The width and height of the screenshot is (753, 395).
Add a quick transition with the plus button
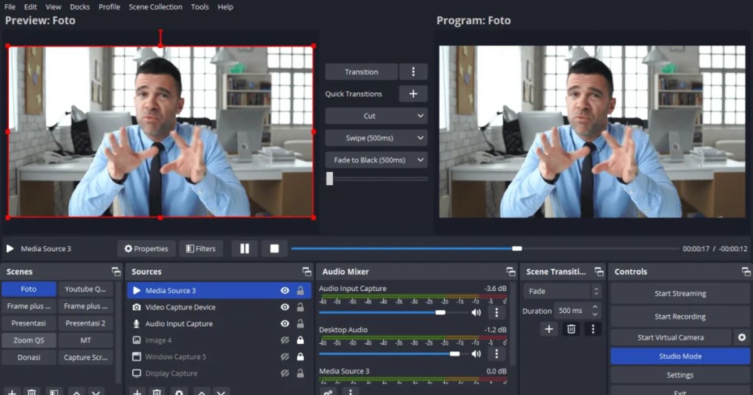(x=413, y=93)
